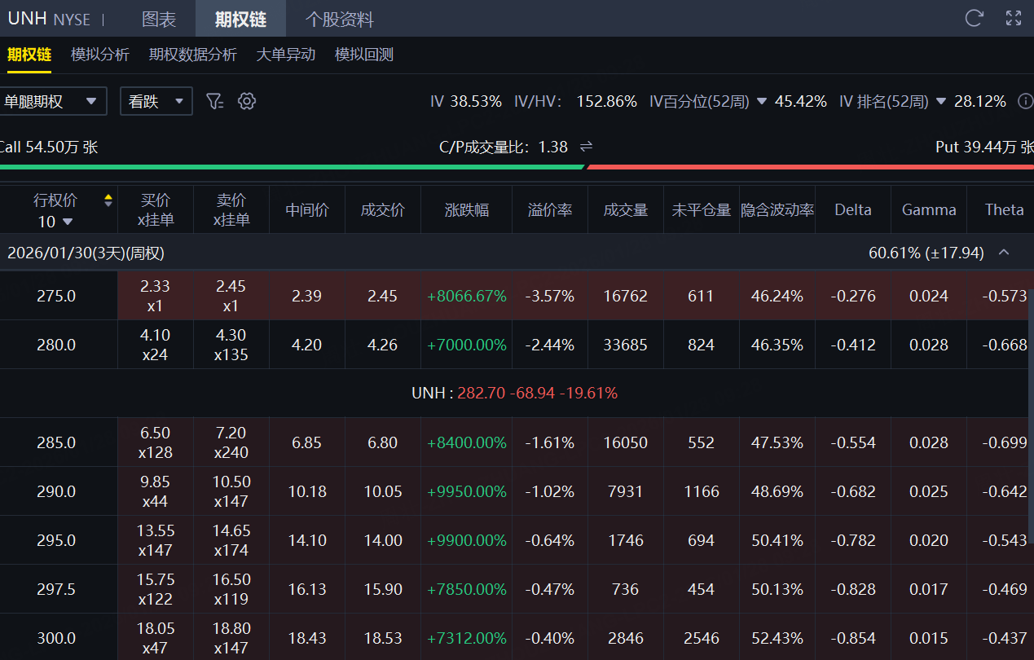The width and height of the screenshot is (1034, 660).
Task: Click the 买价 x挂单 column header
Action: coord(156,210)
